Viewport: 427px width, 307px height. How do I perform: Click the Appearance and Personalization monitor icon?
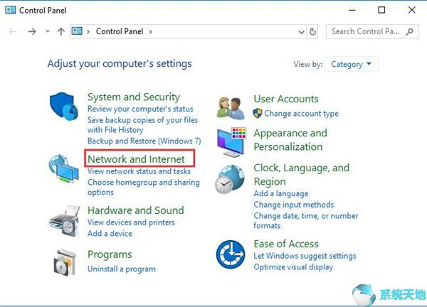(231, 142)
